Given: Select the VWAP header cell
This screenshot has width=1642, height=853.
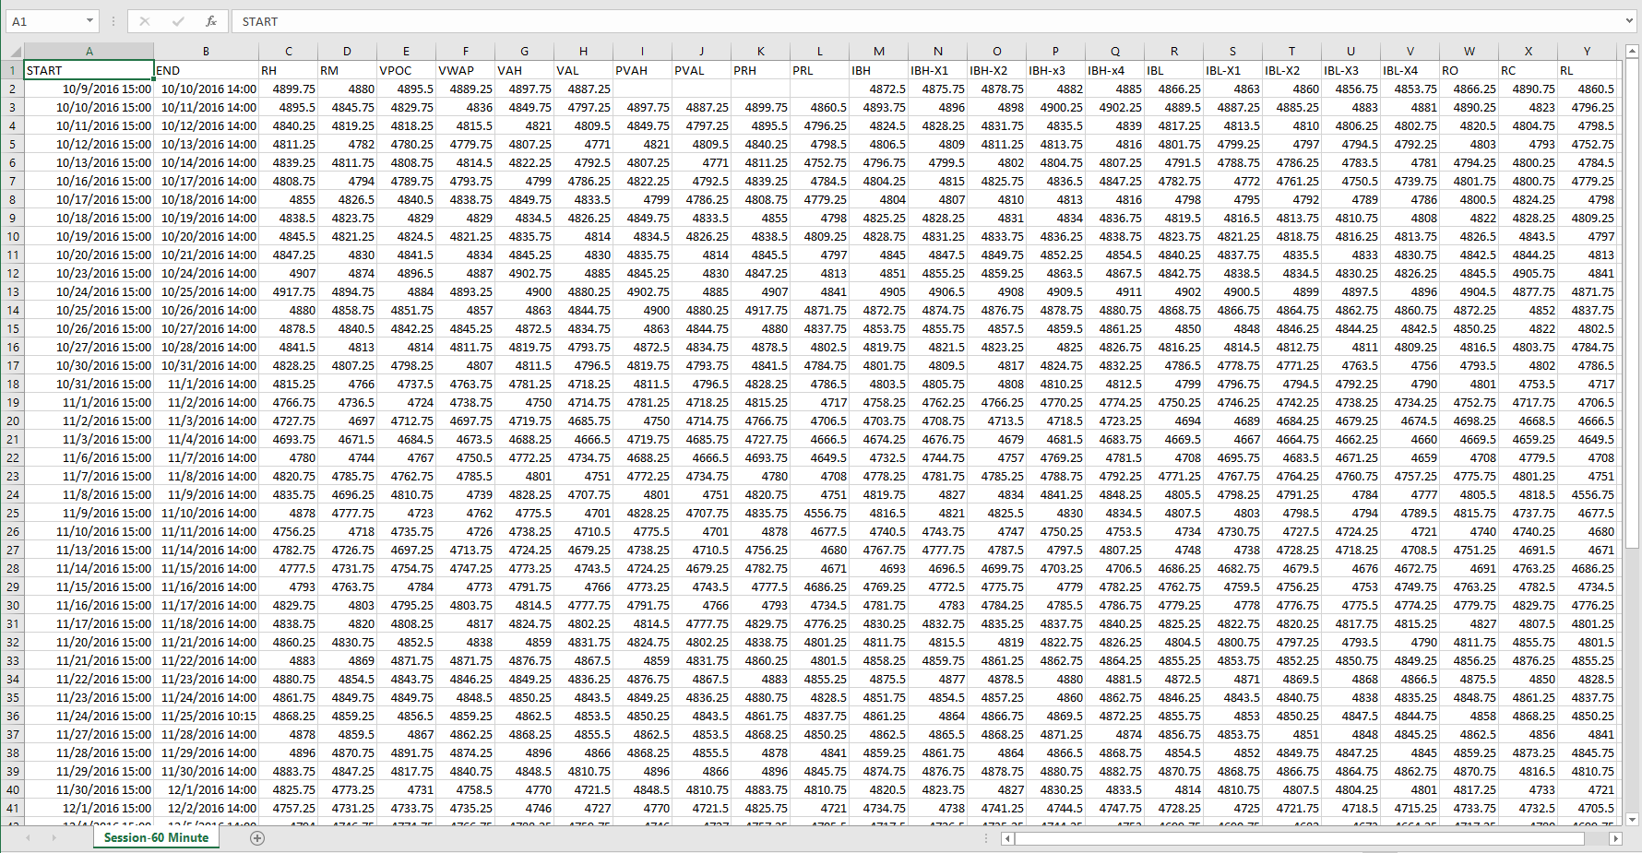Looking at the screenshot, I should (x=465, y=70).
